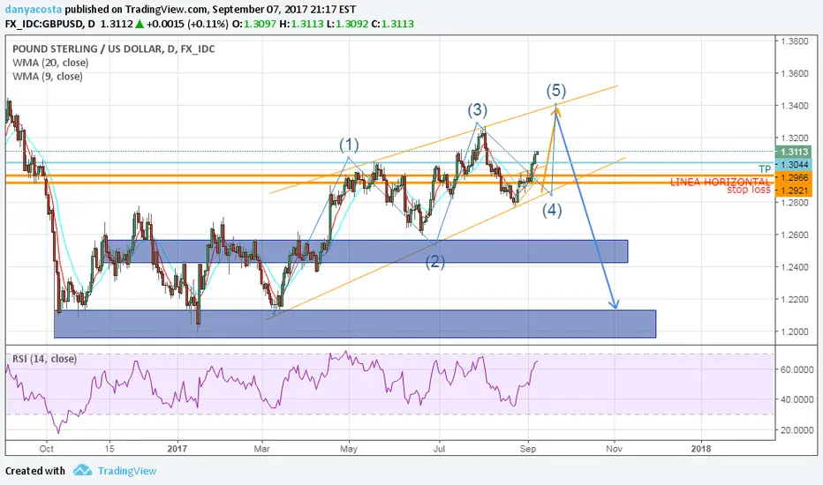Click the Nov date axis label
823x485 pixels.
click(x=614, y=449)
